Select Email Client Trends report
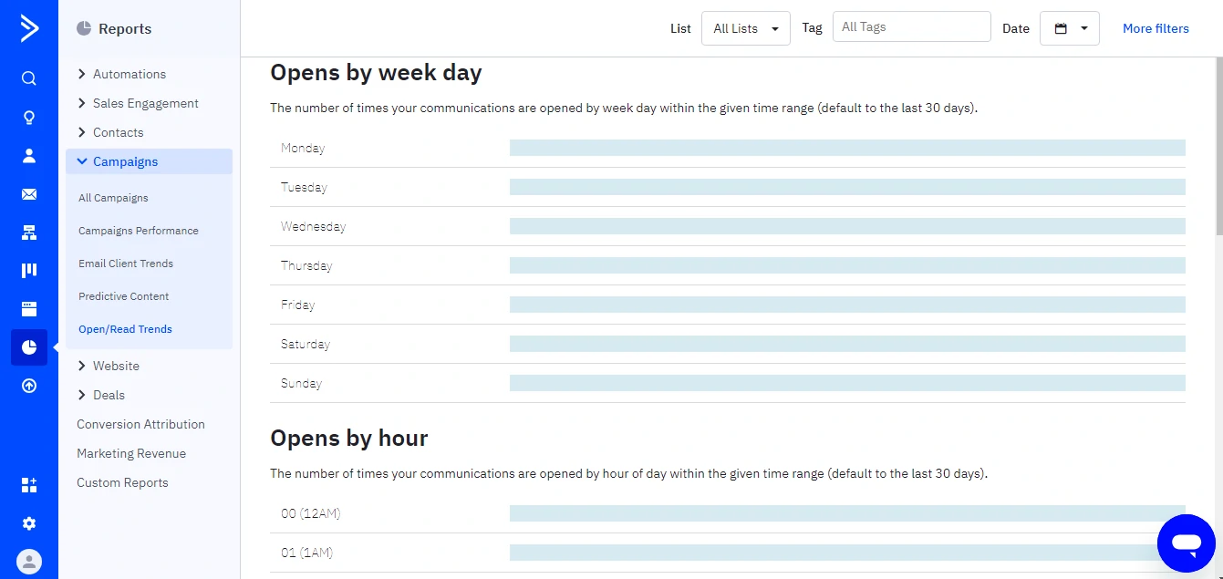The image size is (1223, 579). click(x=126, y=264)
